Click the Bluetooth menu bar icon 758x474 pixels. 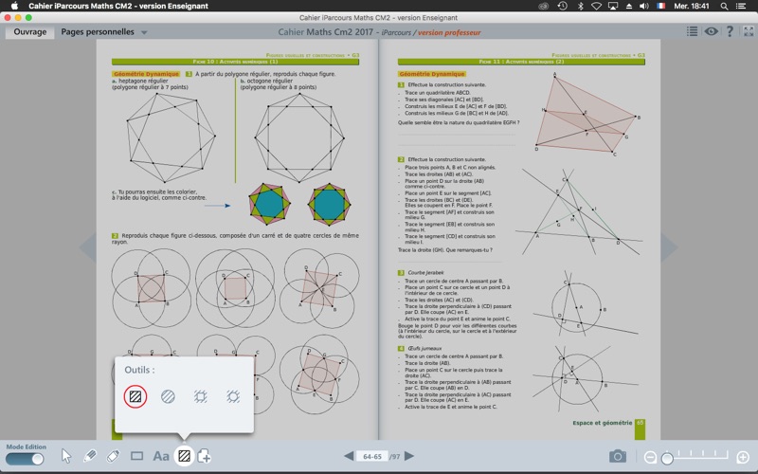pos(581,6)
